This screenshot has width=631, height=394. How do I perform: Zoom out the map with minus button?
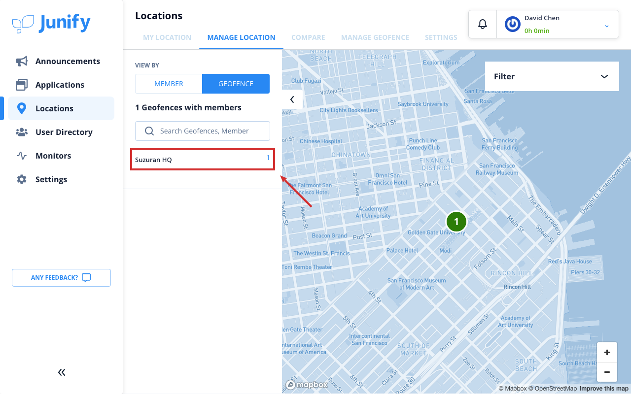(x=607, y=372)
